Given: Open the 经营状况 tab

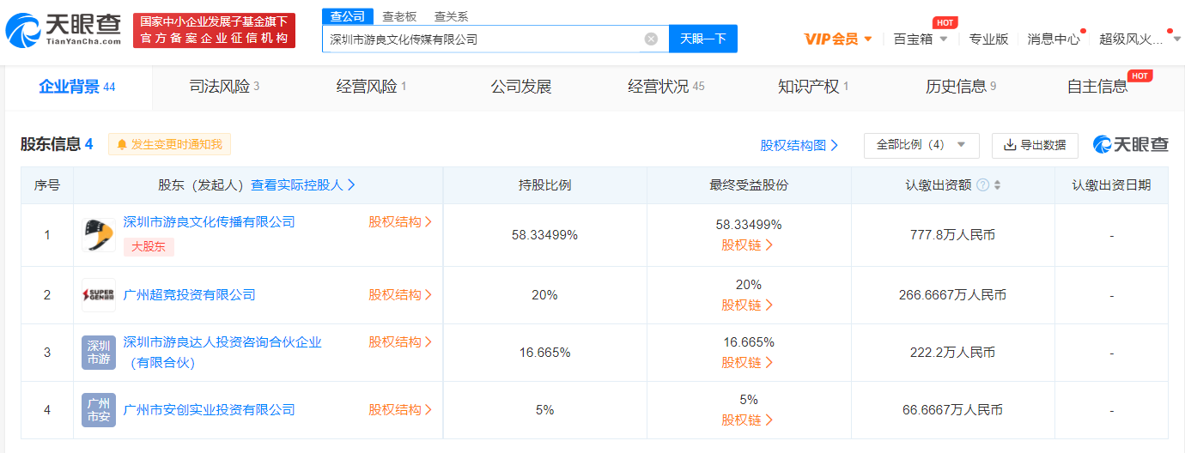Looking at the screenshot, I should click(666, 87).
